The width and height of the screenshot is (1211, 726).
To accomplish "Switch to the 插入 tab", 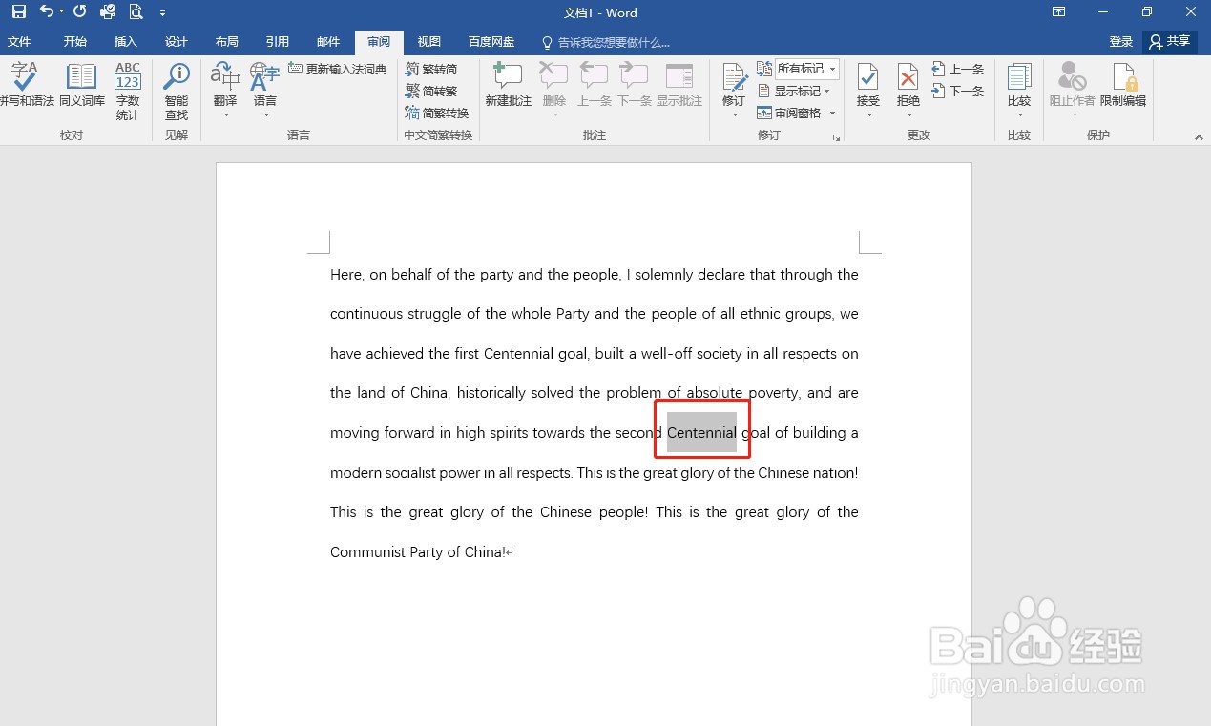I will [126, 42].
